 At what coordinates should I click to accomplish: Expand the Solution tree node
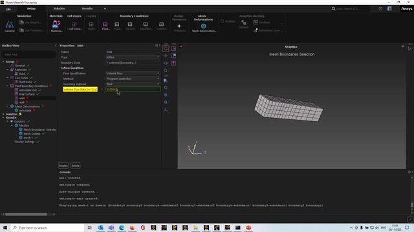point(3,114)
